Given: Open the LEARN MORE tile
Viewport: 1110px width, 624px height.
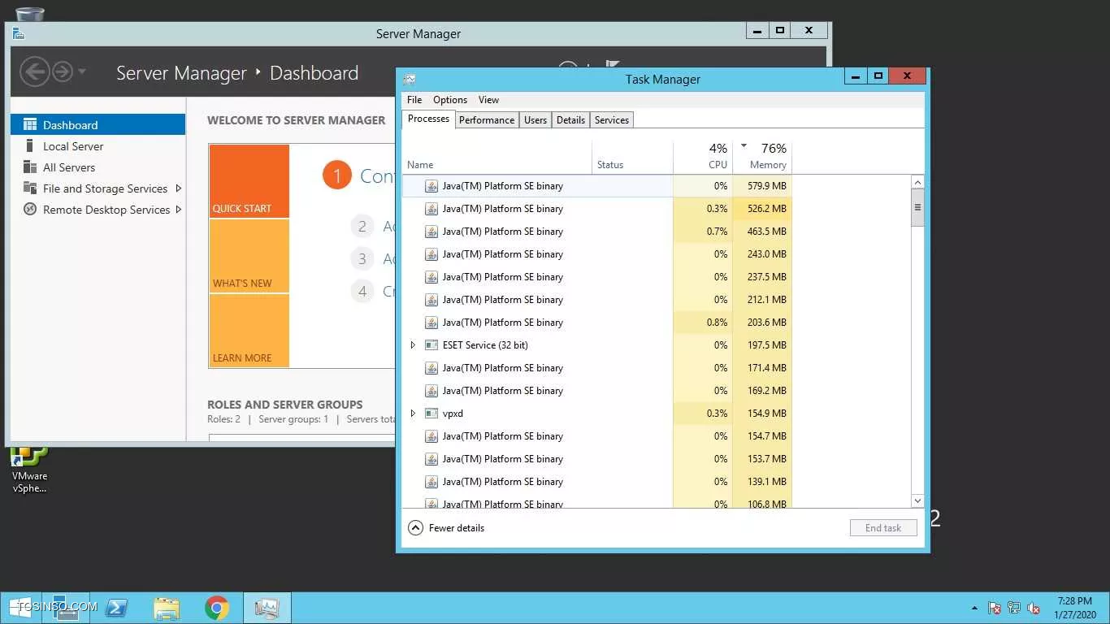Looking at the screenshot, I should 249,331.
